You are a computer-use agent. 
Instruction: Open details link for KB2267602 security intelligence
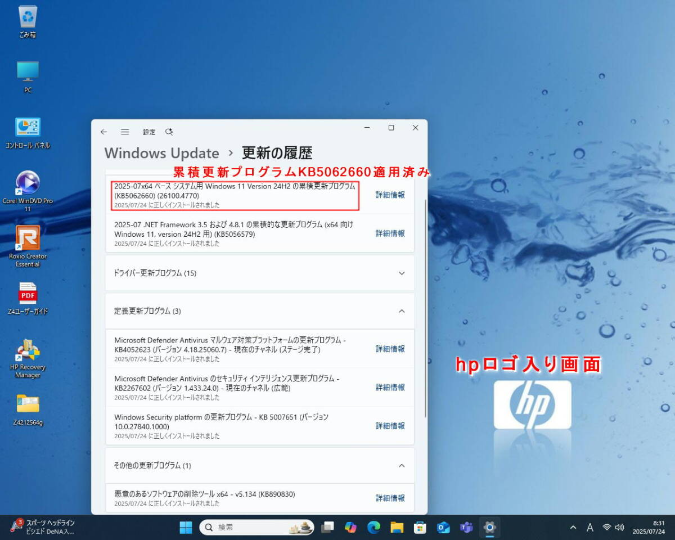tap(390, 388)
